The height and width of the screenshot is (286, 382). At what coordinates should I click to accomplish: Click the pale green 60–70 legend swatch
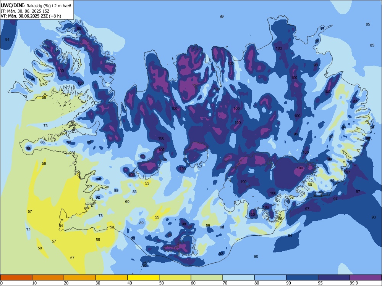coord(207,278)
